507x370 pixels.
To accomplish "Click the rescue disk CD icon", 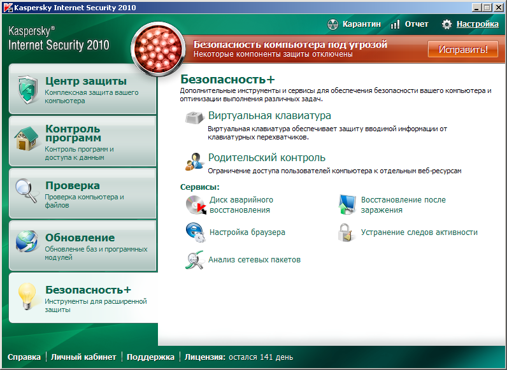I will (x=196, y=204).
